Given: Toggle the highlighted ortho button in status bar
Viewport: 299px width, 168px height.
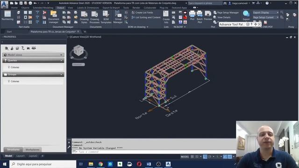Looking at the screenshot, I should [205, 157].
